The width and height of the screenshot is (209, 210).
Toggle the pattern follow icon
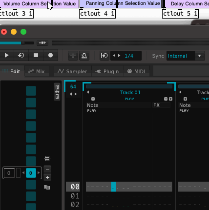click(x=73, y=56)
